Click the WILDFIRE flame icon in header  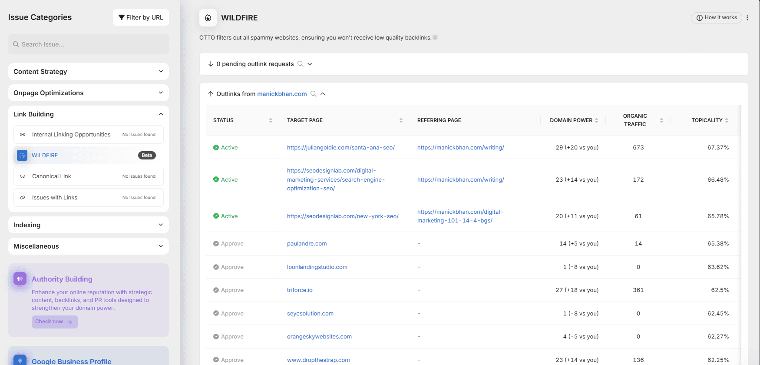208,18
